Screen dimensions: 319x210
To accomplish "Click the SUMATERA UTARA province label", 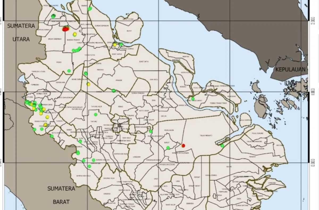I will tap(21, 32).
